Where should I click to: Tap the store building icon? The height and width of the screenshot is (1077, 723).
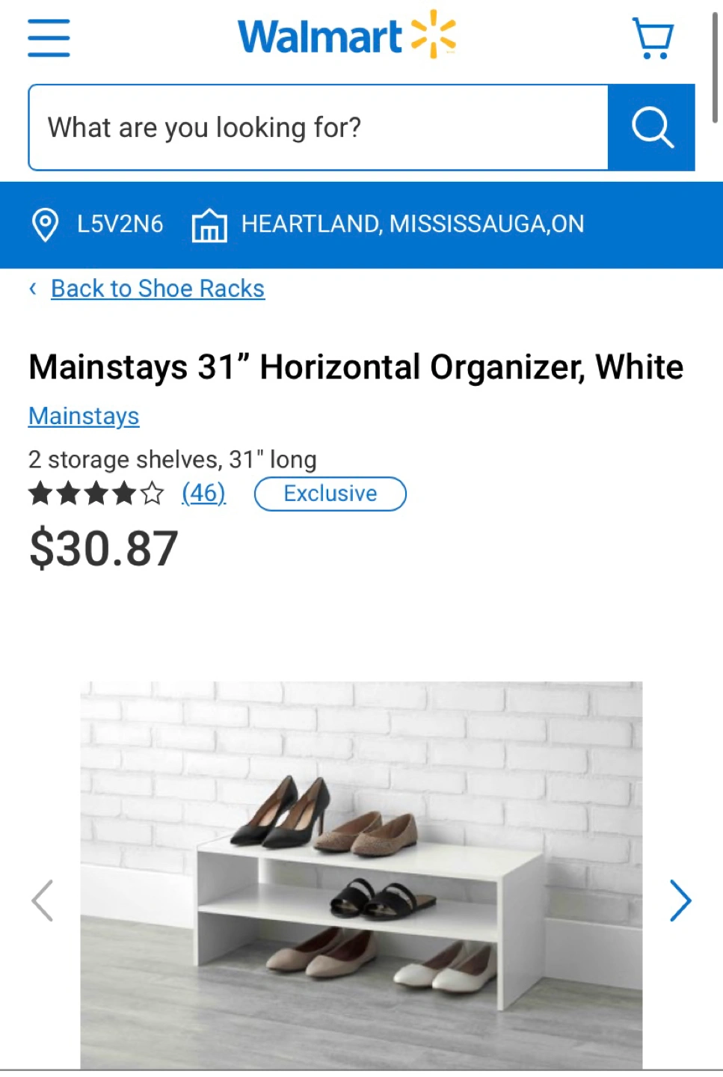(x=209, y=225)
